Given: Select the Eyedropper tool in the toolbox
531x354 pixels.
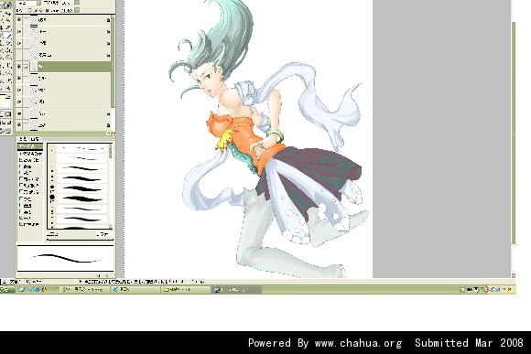Looking at the screenshot, I should [9, 80].
